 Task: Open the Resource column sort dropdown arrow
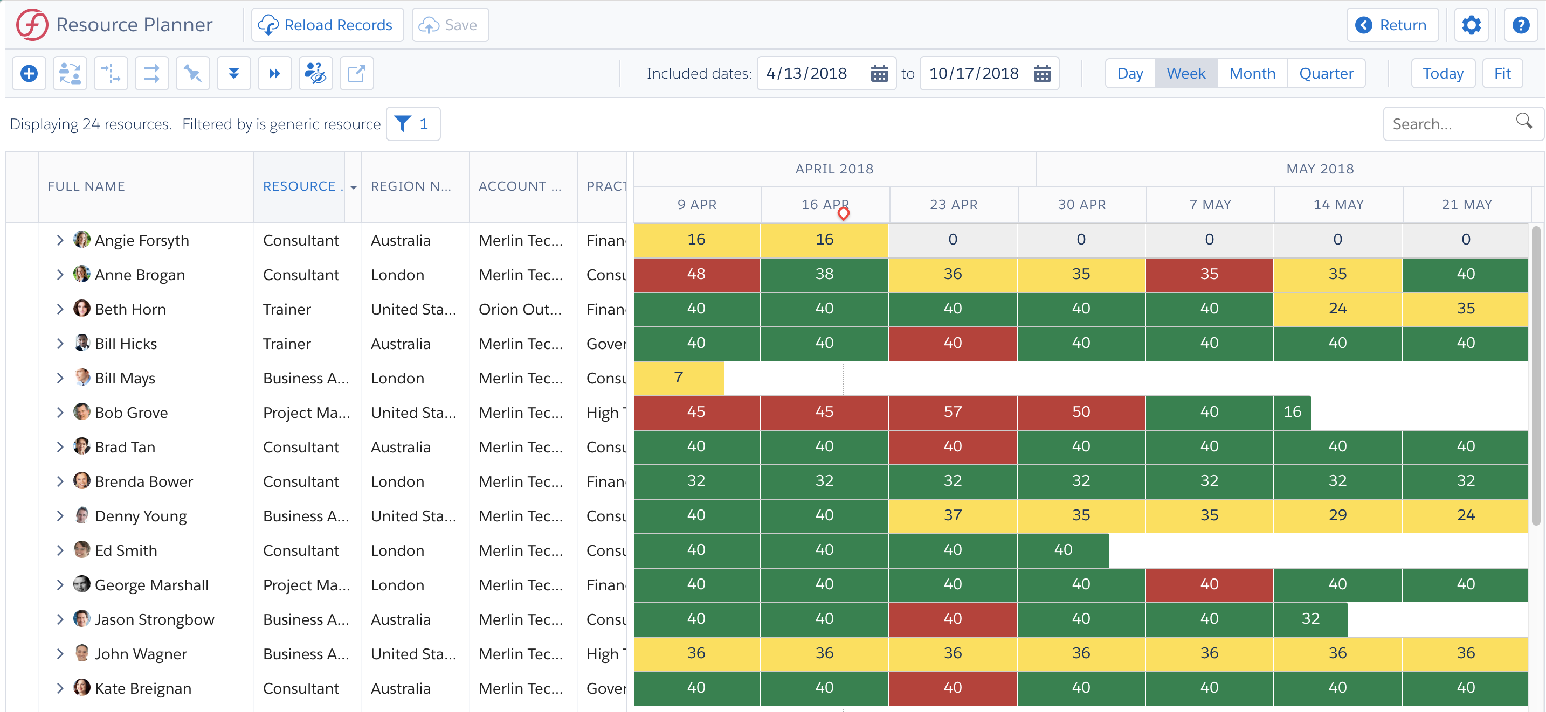[354, 188]
